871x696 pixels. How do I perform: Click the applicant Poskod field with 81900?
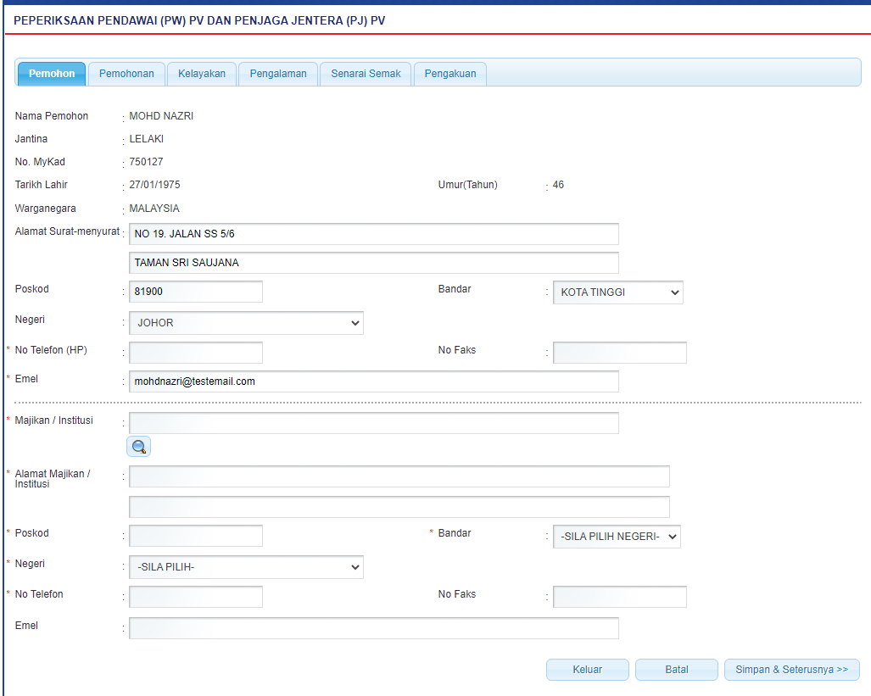(x=196, y=292)
